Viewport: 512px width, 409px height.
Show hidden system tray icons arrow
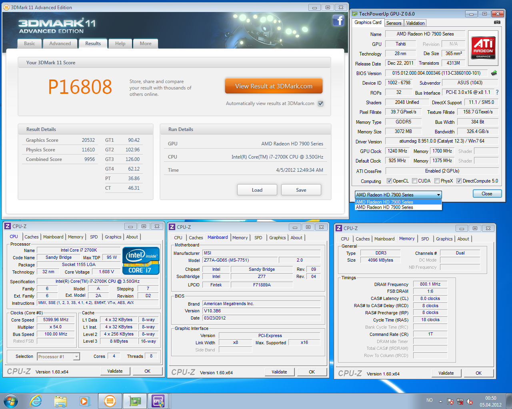tap(440, 401)
